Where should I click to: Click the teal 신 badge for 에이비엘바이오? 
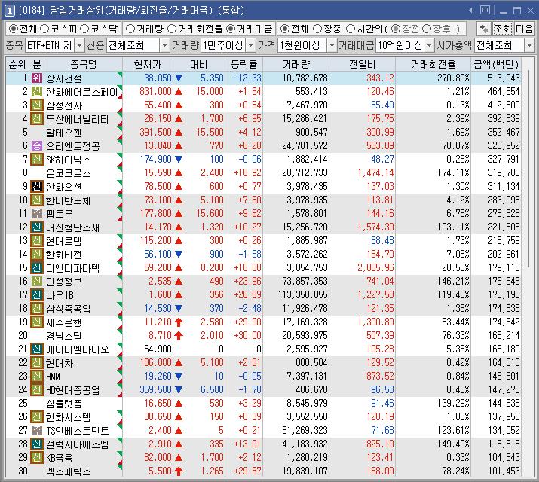37,349
